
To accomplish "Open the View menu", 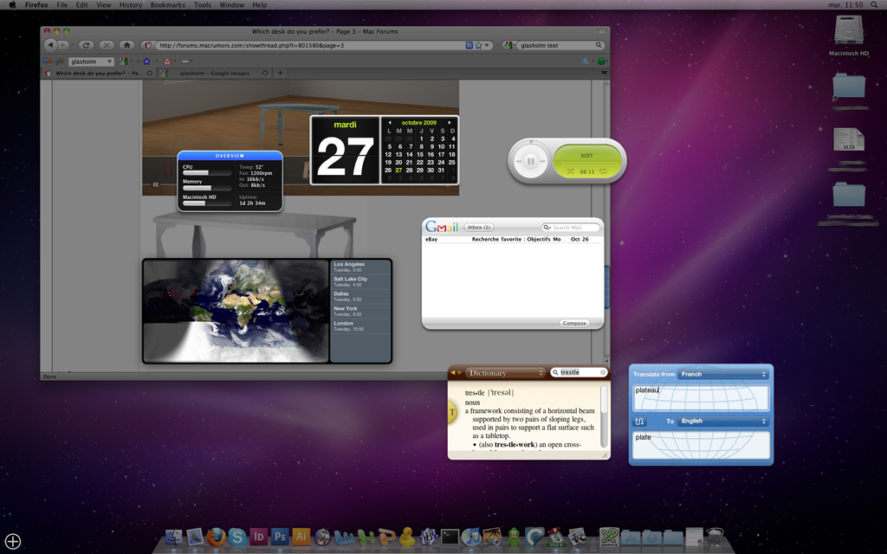I will (x=104, y=4).
